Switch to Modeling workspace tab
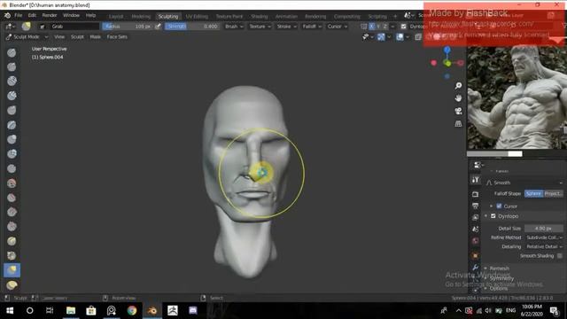 [141, 16]
